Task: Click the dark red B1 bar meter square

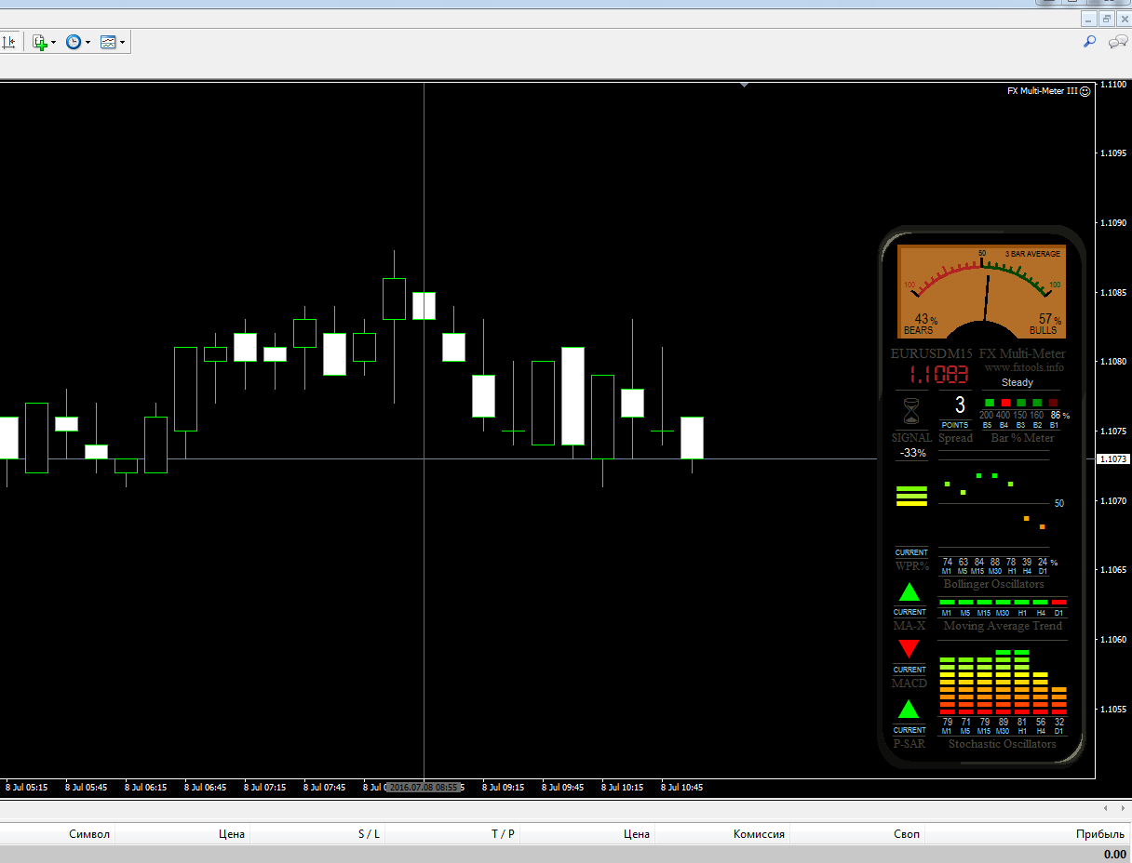Action: [1054, 403]
